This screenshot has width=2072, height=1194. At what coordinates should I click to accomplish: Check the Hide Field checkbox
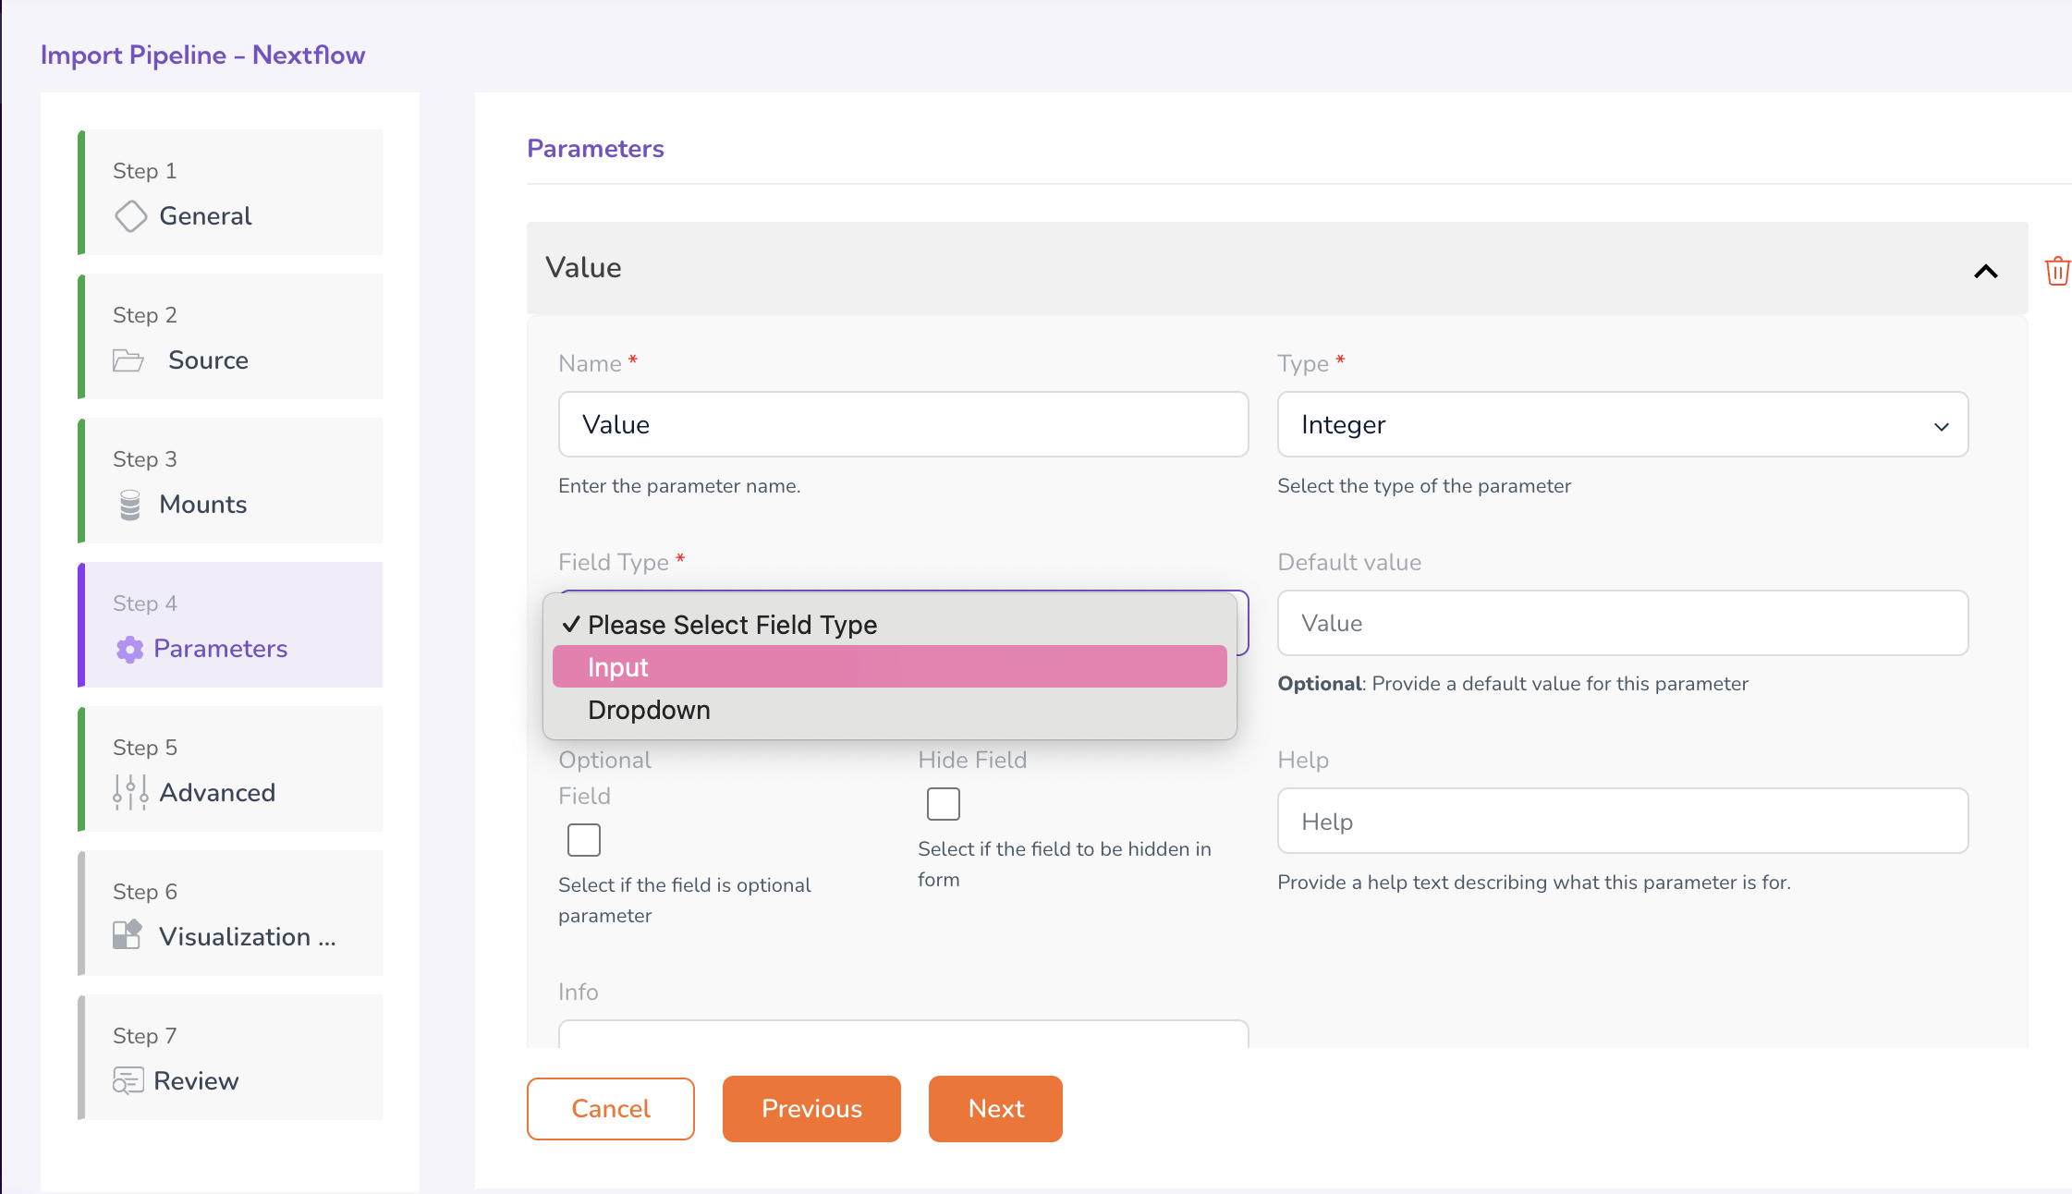coord(943,804)
